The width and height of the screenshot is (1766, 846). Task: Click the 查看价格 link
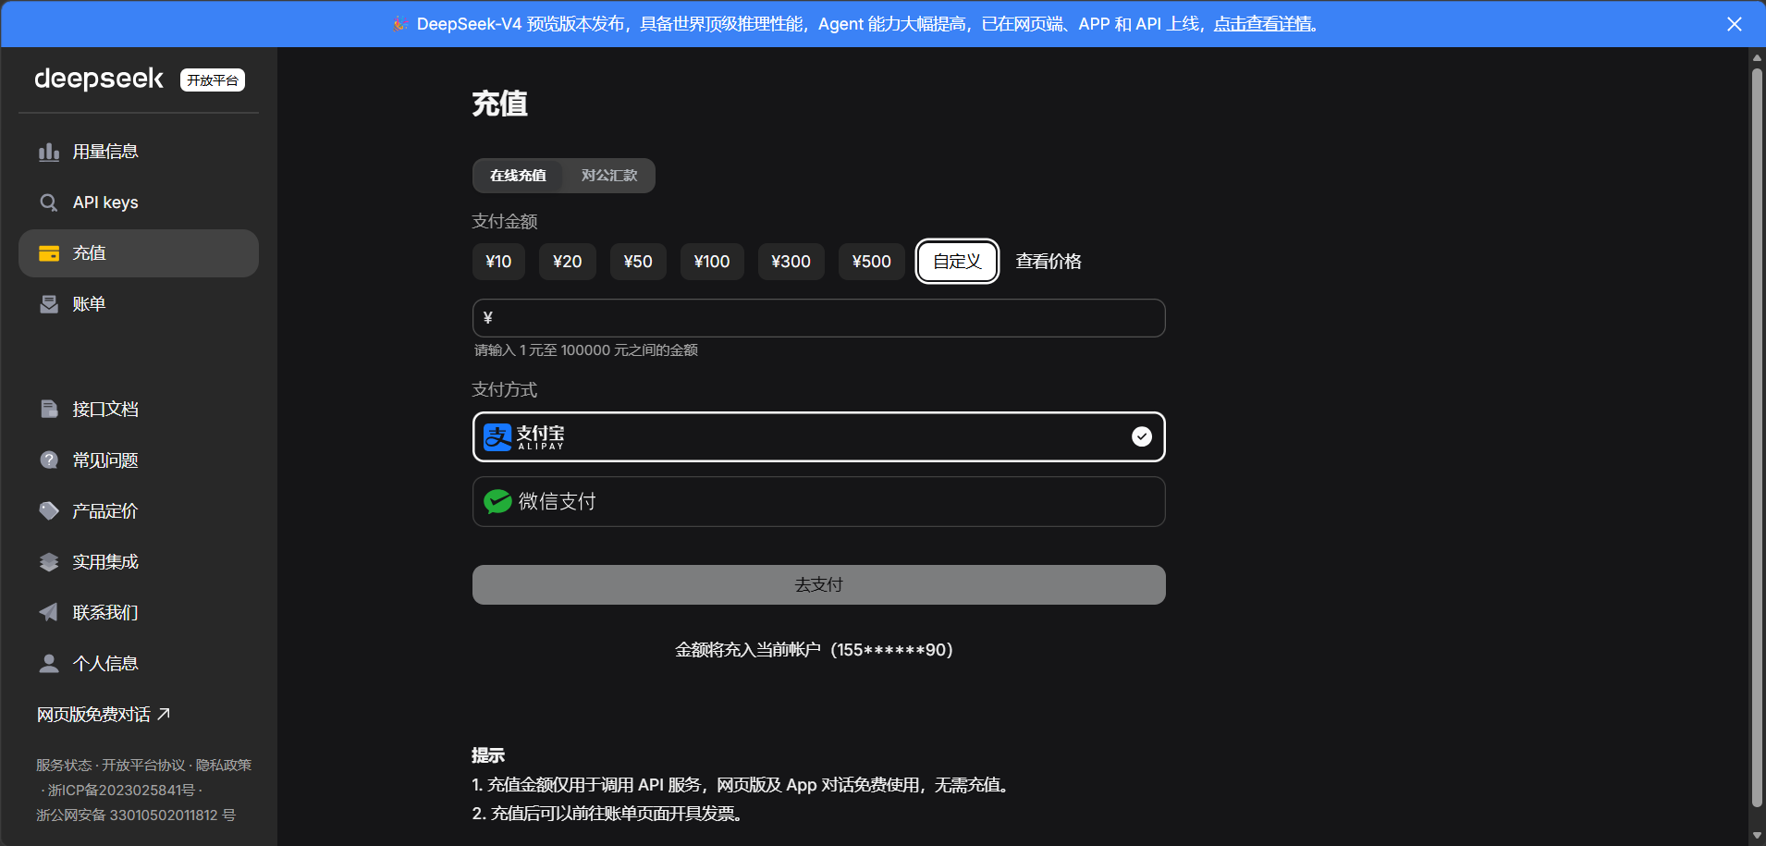(x=1049, y=262)
